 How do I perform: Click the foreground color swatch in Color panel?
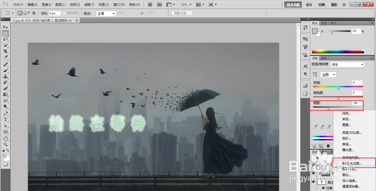coord(315,31)
